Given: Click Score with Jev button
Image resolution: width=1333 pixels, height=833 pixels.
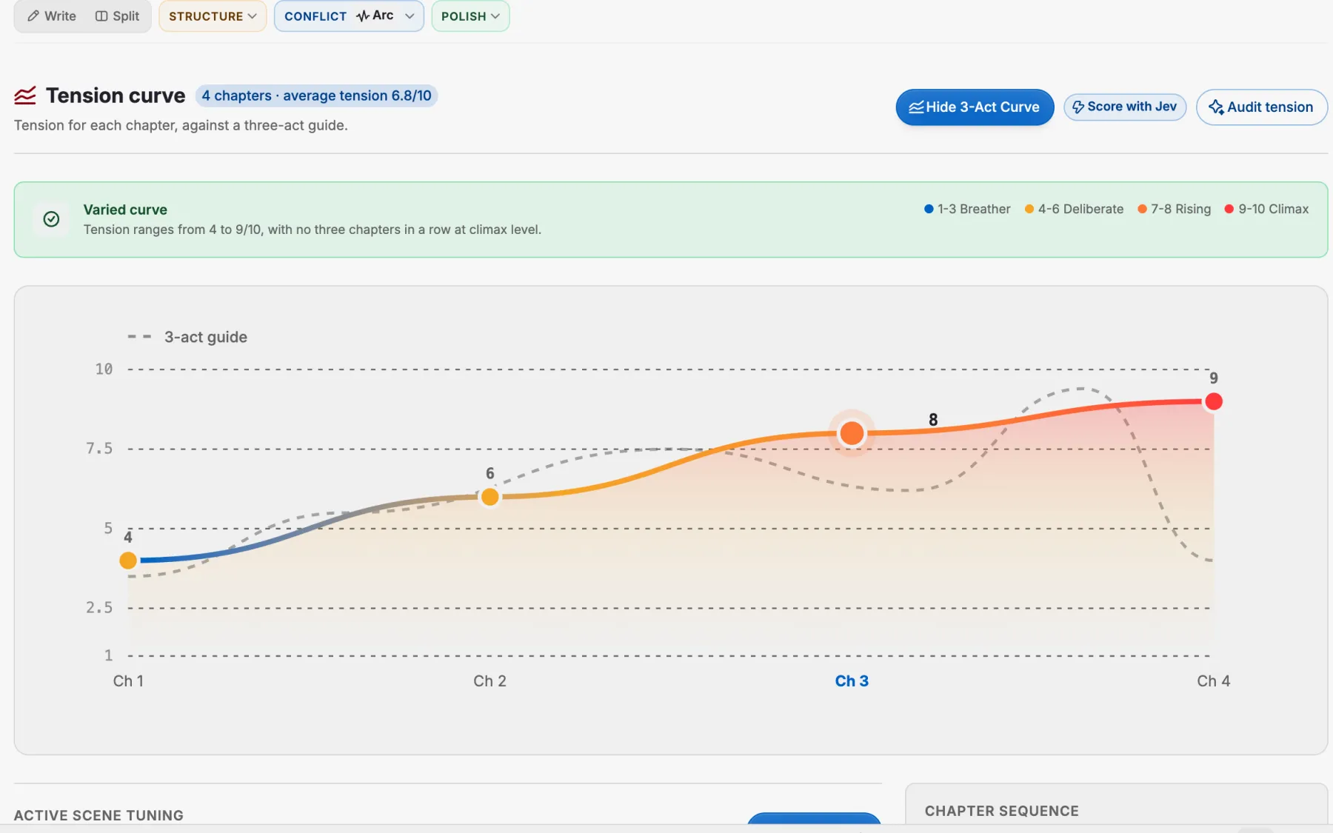Looking at the screenshot, I should pyautogui.click(x=1125, y=107).
